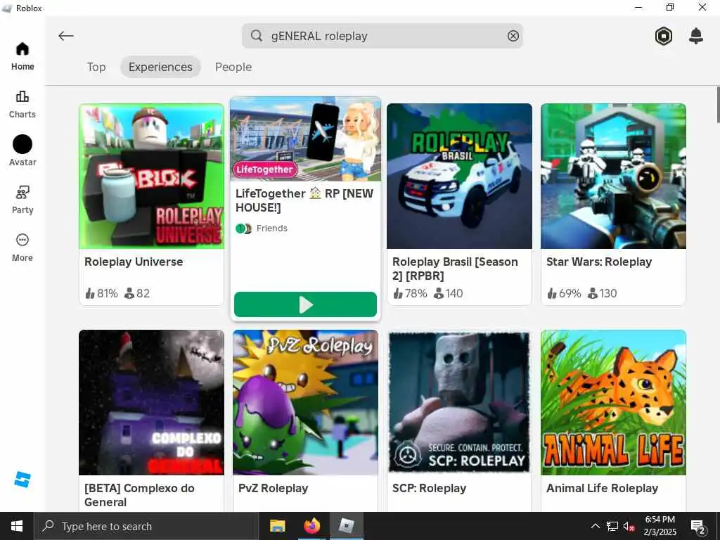The width and height of the screenshot is (720, 540).
Task: Switch to the People tab
Action: point(233,67)
